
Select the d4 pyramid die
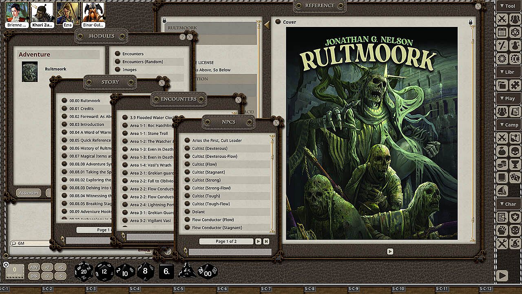[187, 271]
